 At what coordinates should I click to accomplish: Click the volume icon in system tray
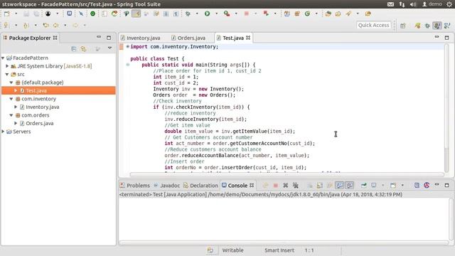(413, 4)
